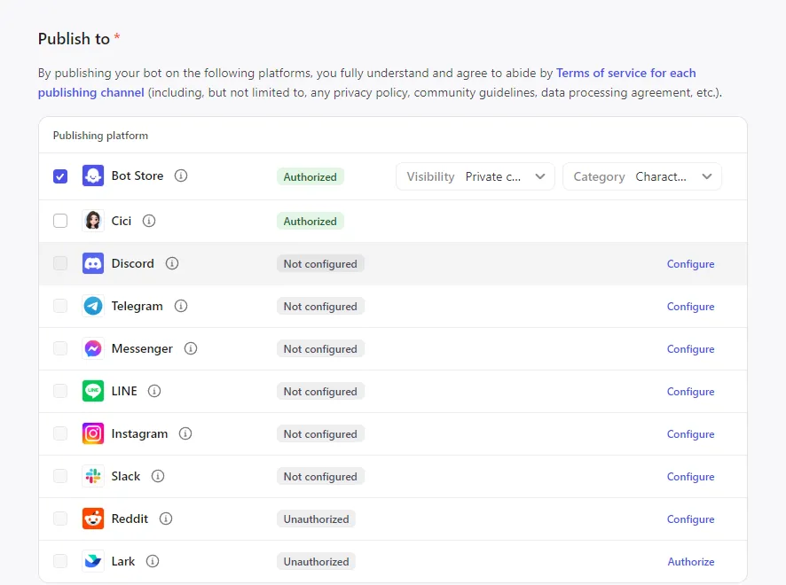The image size is (786, 585).
Task: Check the Discord checkbox
Action: click(60, 263)
